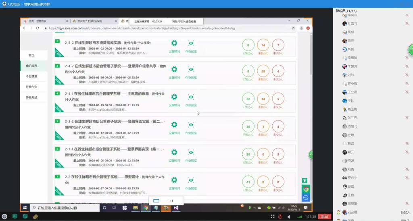The width and height of the screenshot is (413, 221).
Task: Preview assignment 2-3-2 via the eye icon
Action: pyautogui.click(x=191, y=125)
